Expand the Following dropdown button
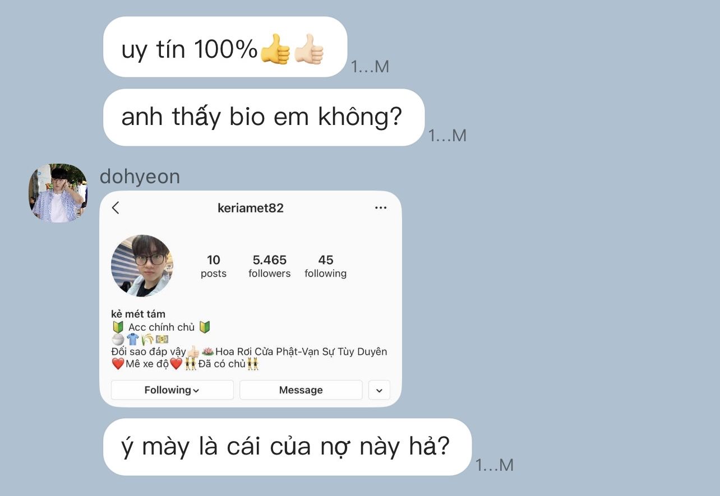720x496 pixels. (172, 390)
